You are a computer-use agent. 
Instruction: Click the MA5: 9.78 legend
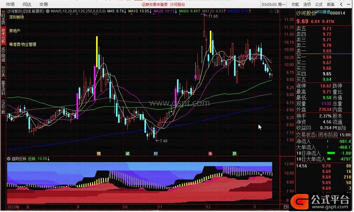pyautogui.click(x=117, y=11)
